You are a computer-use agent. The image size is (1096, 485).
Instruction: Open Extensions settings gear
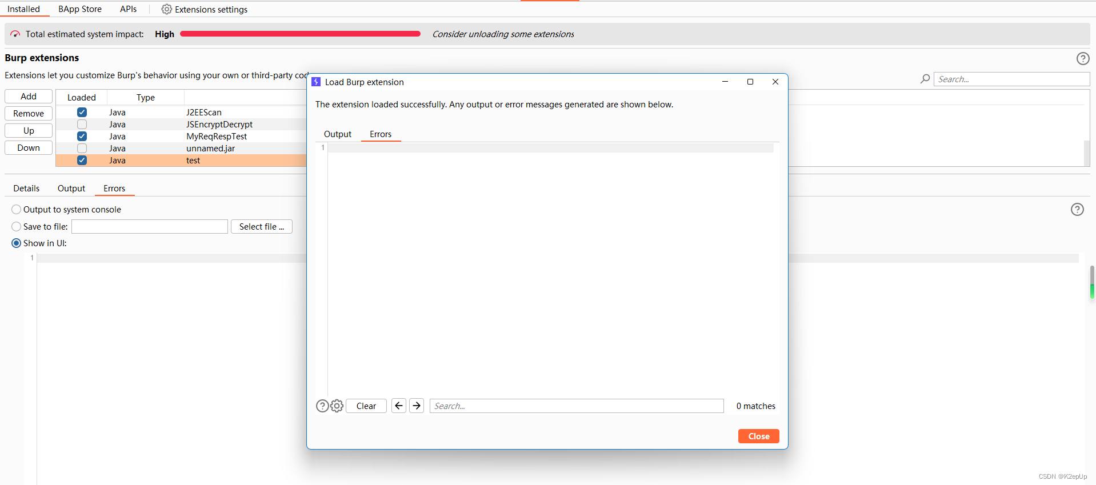click(x=166, y=9)
